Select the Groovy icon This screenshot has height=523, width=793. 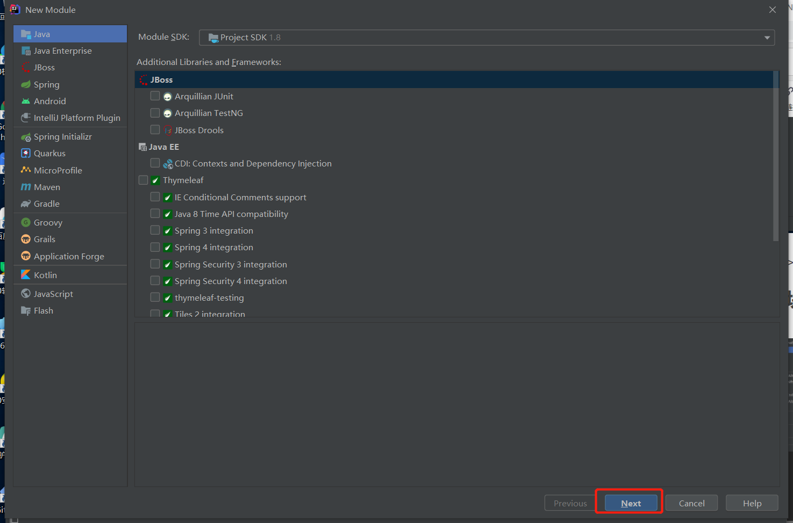26,222
